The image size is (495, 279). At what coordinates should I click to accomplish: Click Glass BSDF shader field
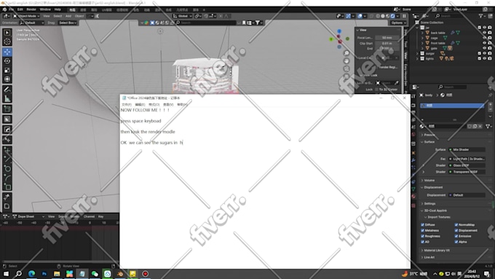467,165
